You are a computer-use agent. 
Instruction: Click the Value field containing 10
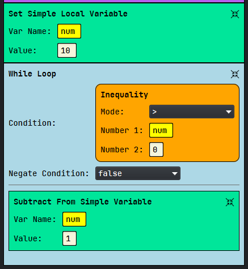tap(67, 50)
